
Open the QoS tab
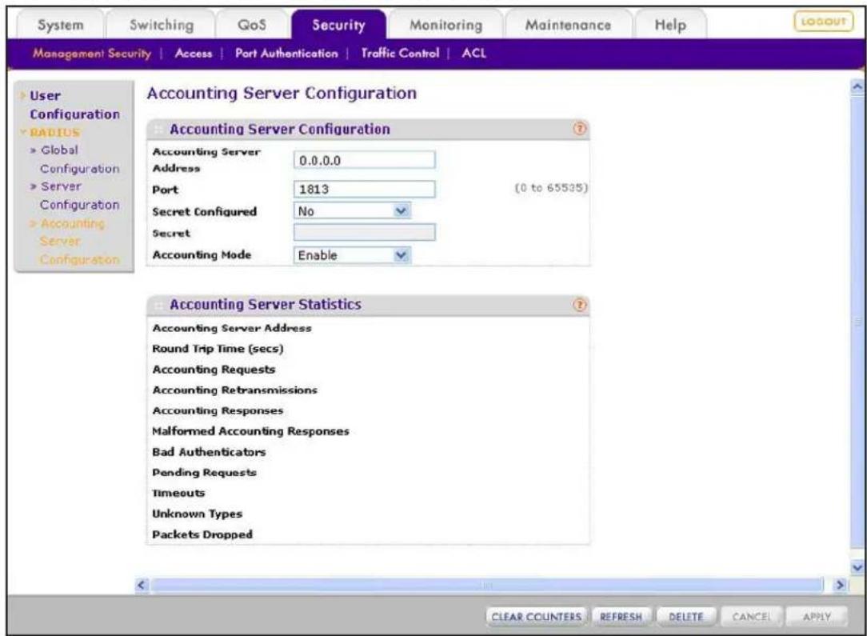click(252, 25)
